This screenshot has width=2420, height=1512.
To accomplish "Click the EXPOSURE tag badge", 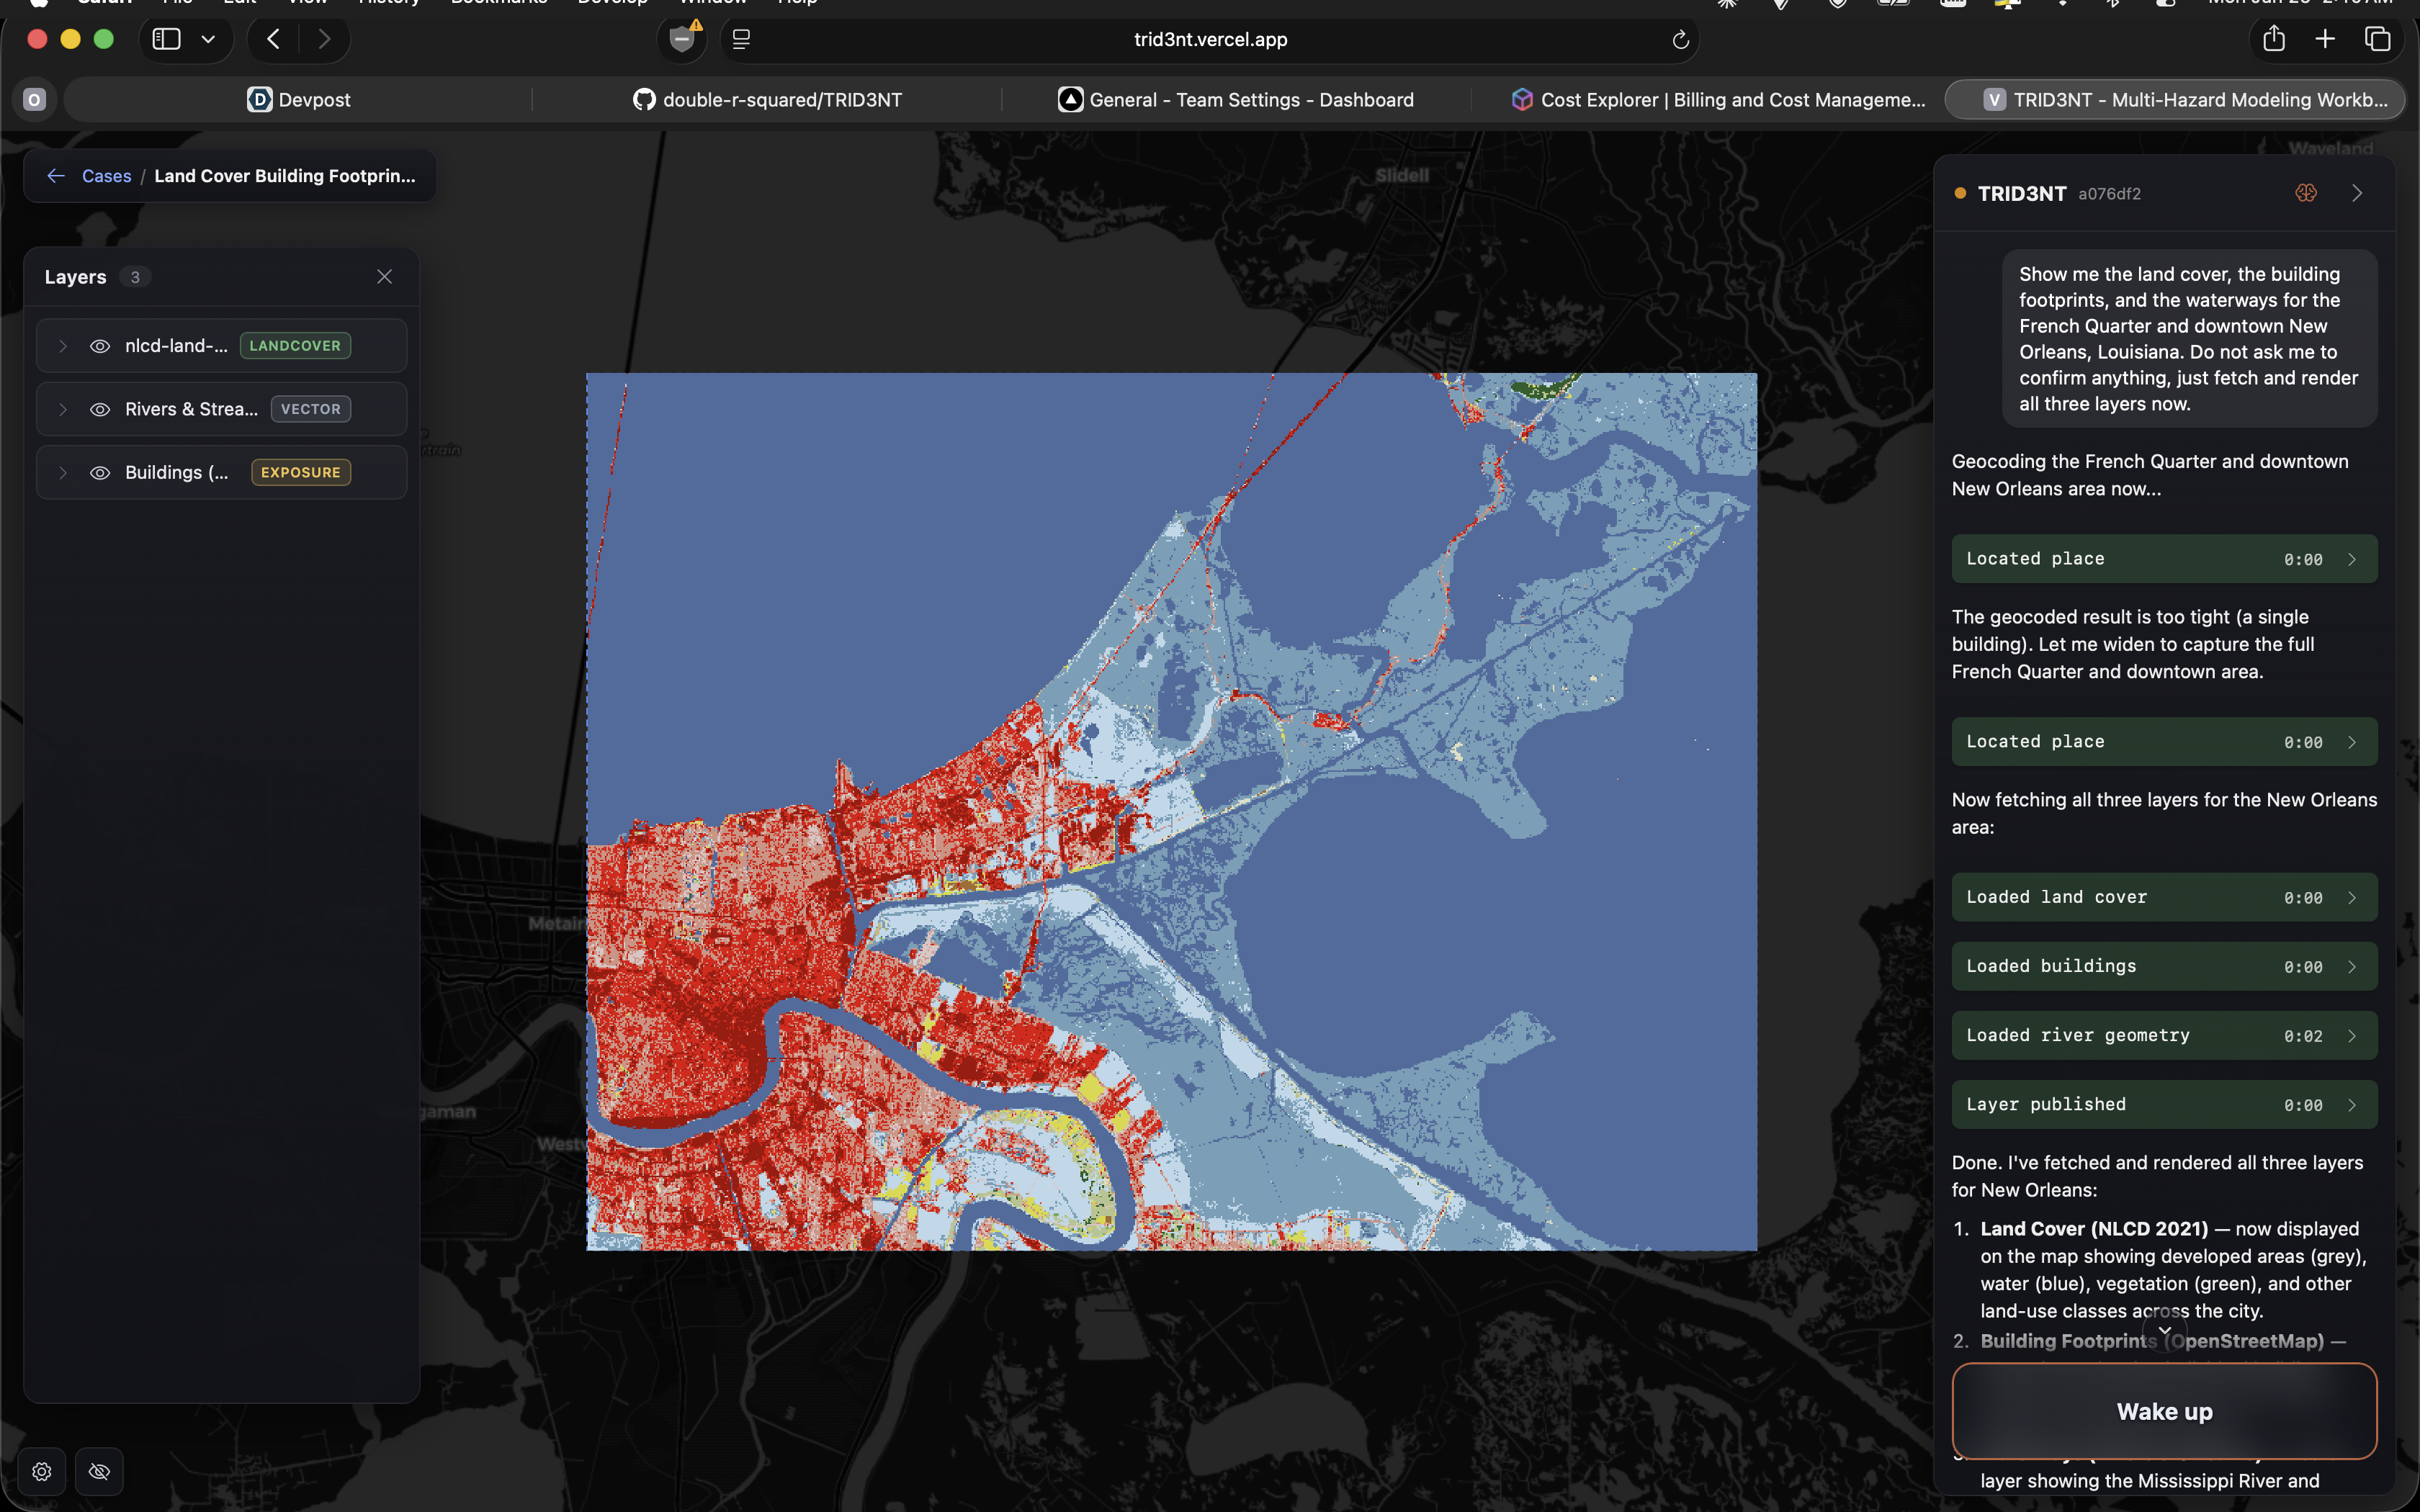I will [x=301, y=472].
